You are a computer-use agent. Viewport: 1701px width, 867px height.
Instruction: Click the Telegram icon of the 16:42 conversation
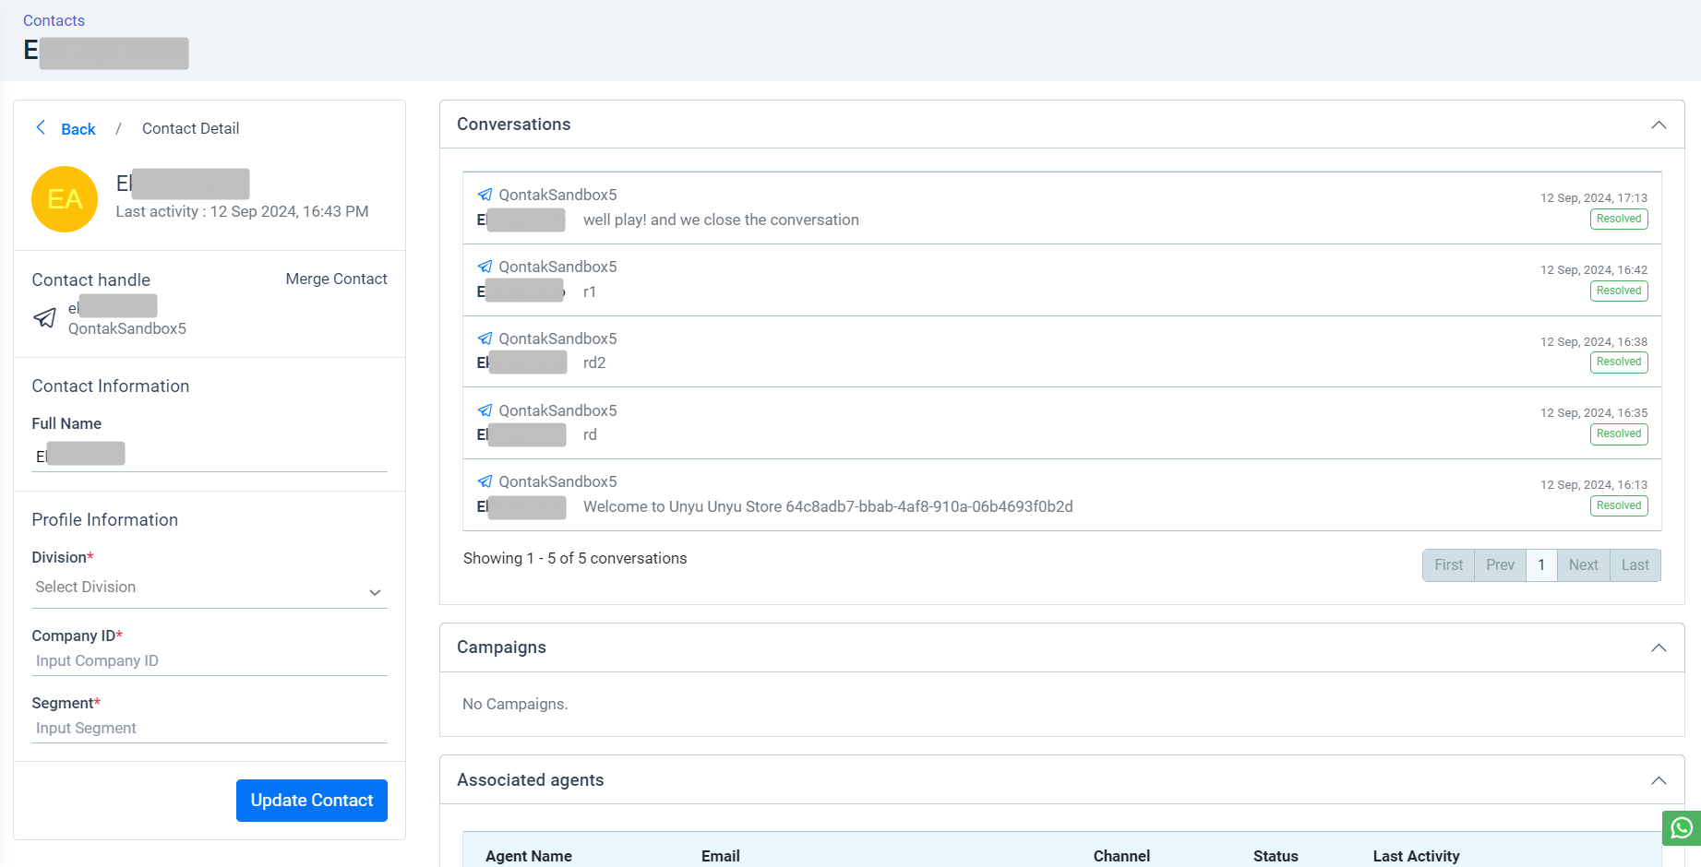(x=485, y=267)
